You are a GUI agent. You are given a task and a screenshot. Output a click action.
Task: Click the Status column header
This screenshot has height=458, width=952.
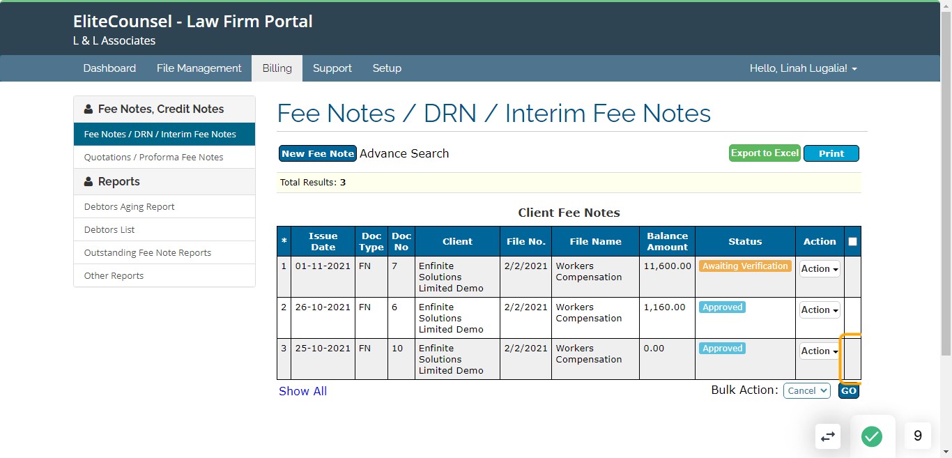pyautogui.click(x=745, y=241)
